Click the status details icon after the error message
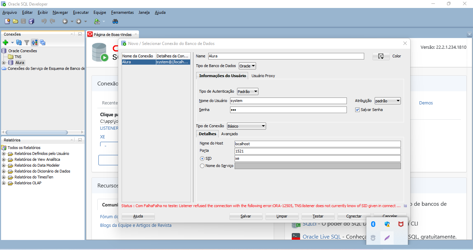Image resolution: width=473 pixels, height=250 pixels. click(x=405, y=206)
